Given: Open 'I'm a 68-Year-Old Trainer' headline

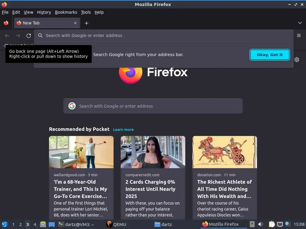Looking at the screenshot, I should (80, 189).
